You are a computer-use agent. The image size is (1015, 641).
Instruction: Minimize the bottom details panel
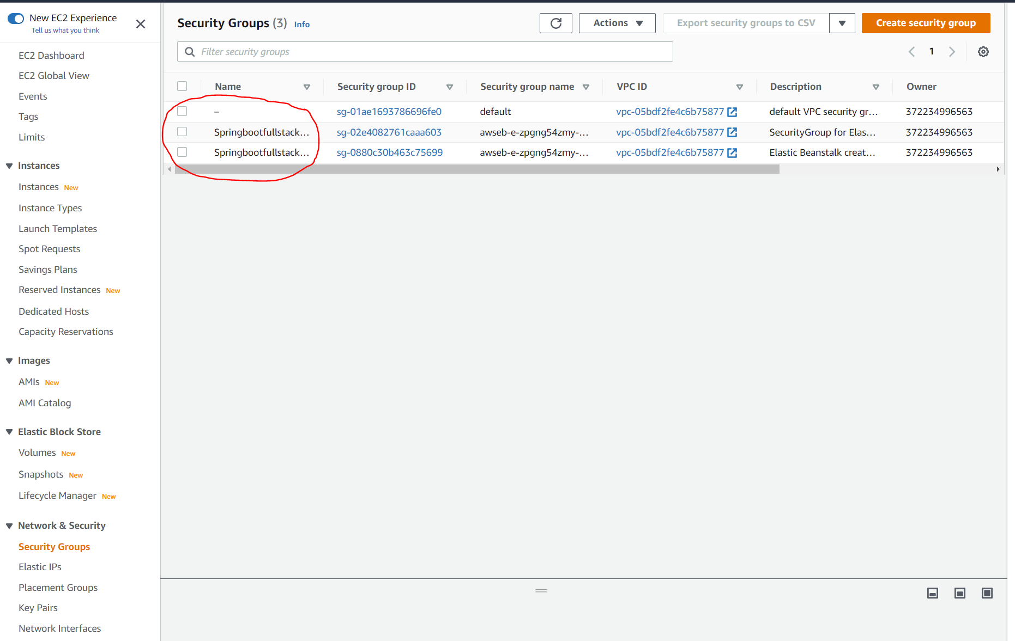(x=933, y=593)
